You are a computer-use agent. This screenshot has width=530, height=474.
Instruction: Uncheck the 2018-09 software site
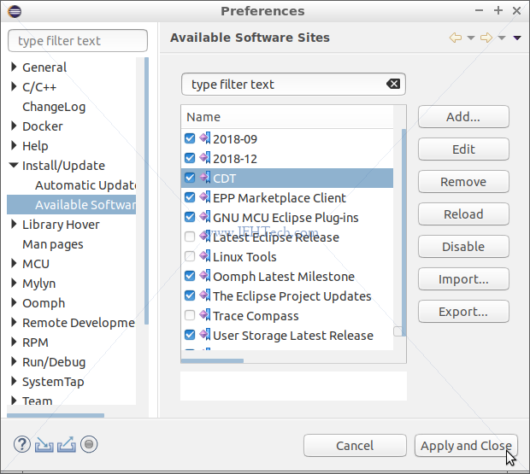click(x=190, y=138)
